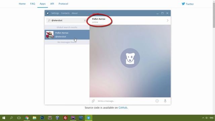Open the Windows Start menu
This screenshot has height=121, width=215.
4,118
